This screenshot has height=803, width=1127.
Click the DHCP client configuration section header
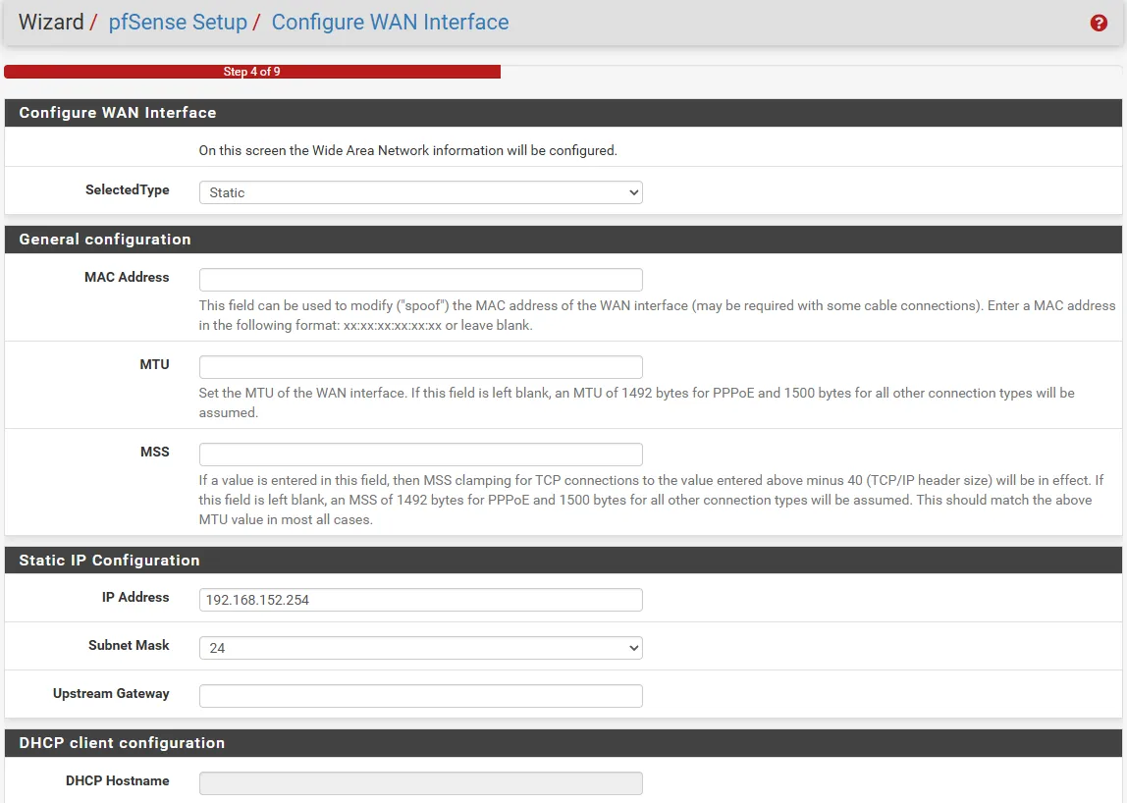pyautogui.click(x=563, y=742)
